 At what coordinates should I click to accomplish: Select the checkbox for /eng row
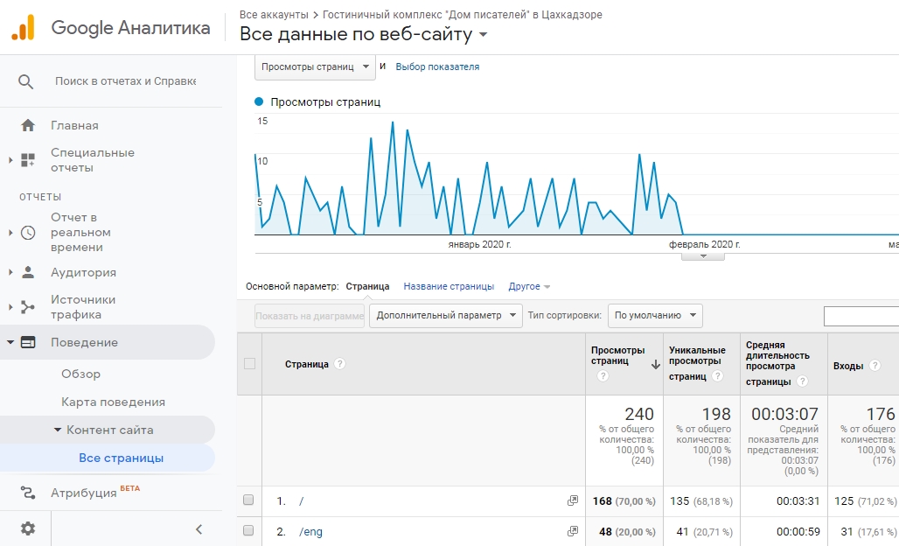(248, 531)
